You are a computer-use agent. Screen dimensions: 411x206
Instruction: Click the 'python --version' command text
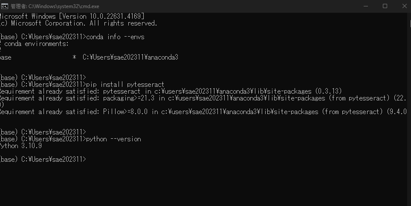(x=113, y=139)
